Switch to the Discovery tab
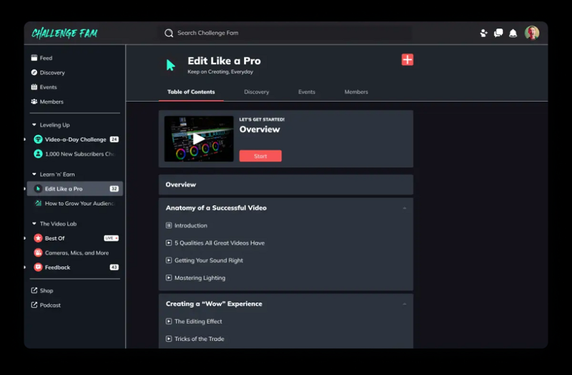 [x=256, y=92]
